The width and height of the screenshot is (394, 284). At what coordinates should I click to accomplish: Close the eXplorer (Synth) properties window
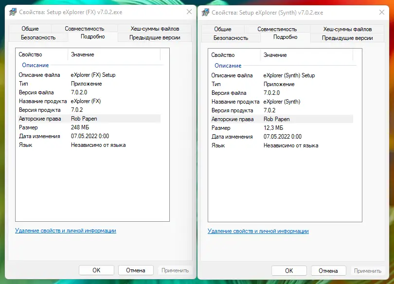(x=382, y=12)
